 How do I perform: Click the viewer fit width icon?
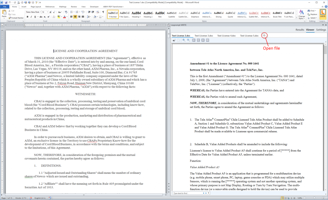pyautogui.click(x=198, y=40)
